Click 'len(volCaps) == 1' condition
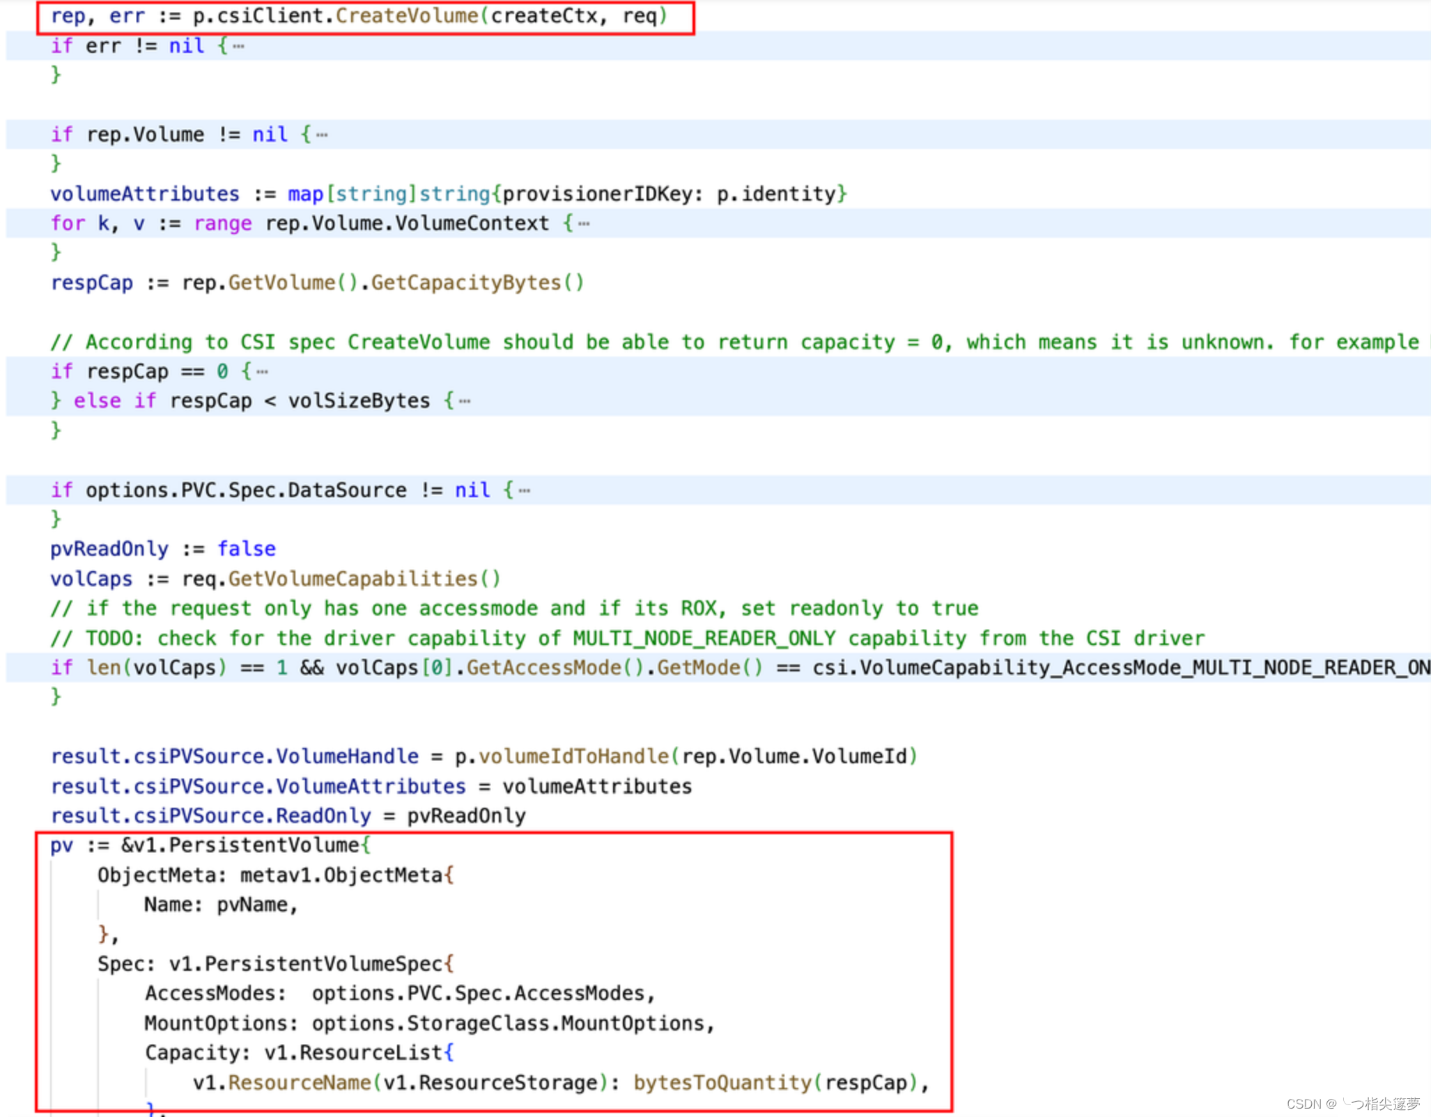 tap(187, 668)
